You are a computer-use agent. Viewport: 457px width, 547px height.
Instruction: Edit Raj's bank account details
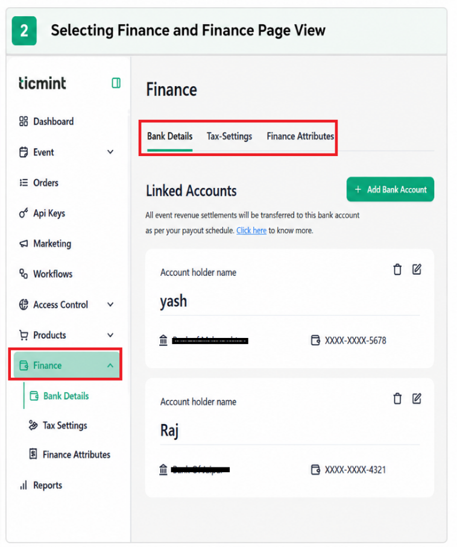click(417, 398)
